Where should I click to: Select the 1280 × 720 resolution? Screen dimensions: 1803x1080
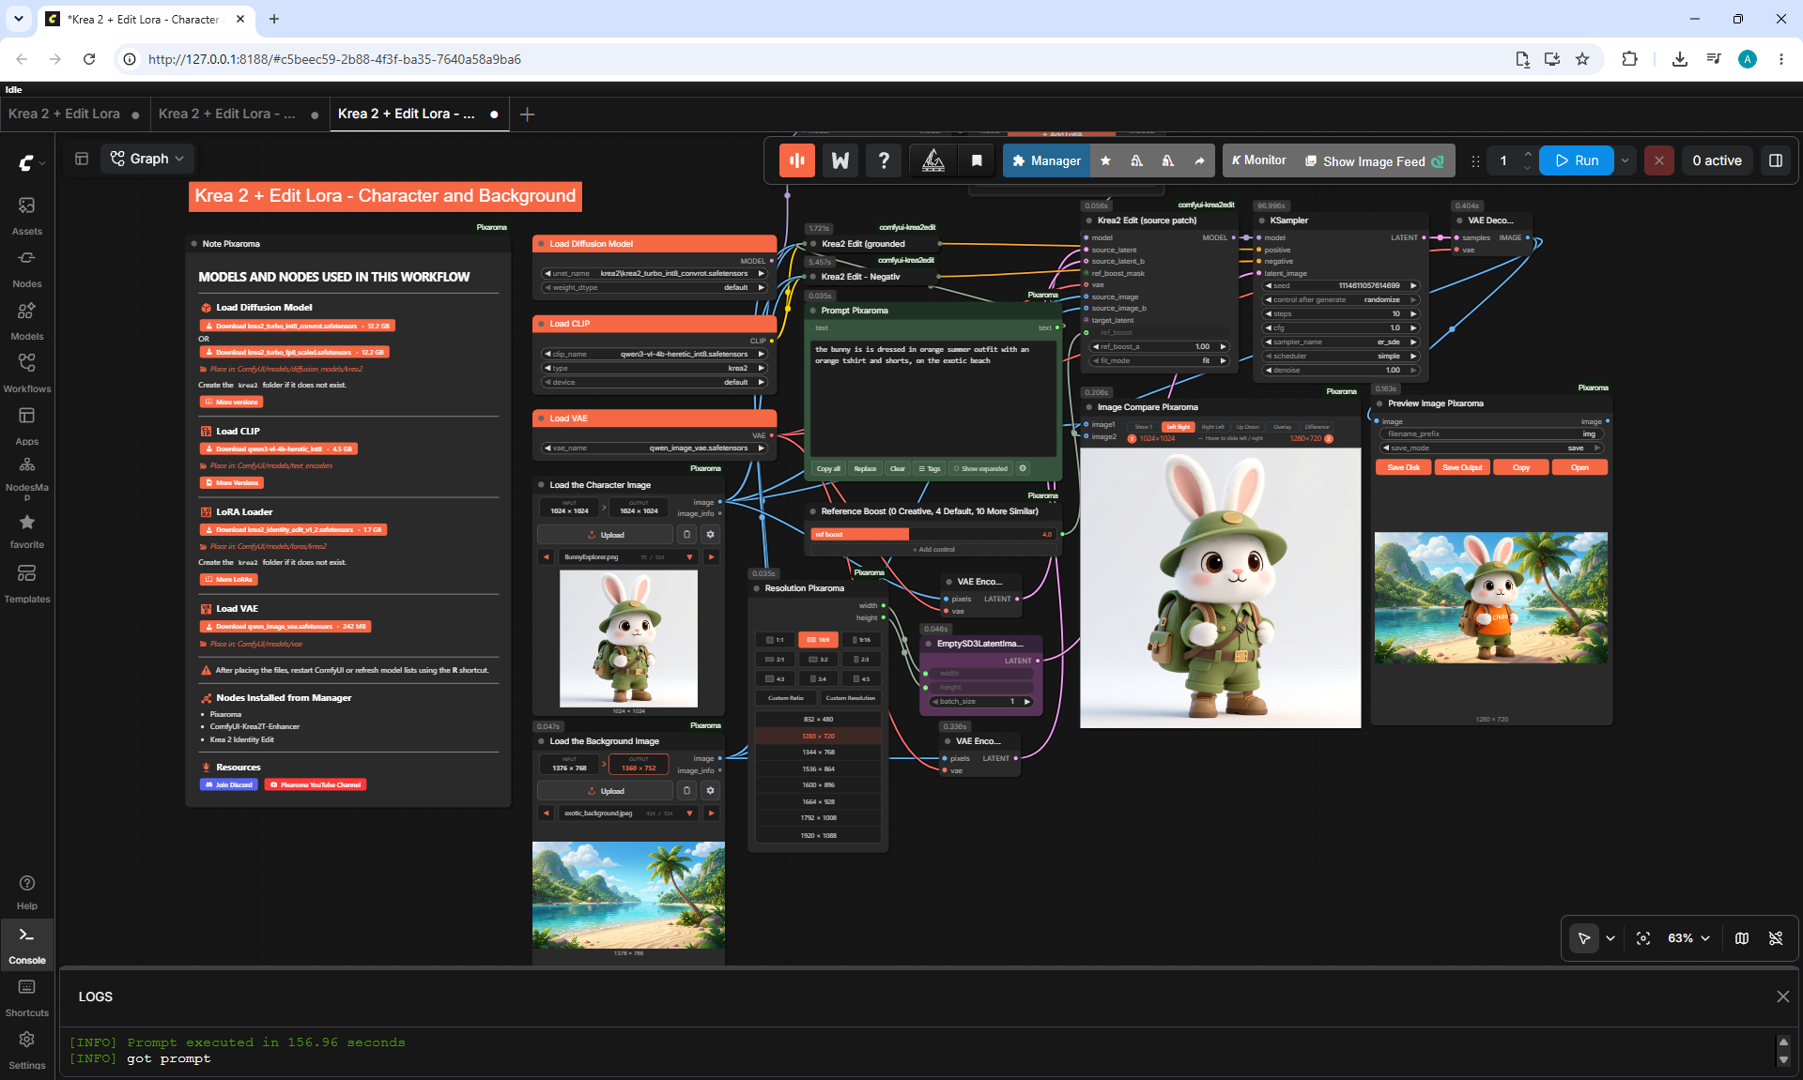[x=819, y=737]
